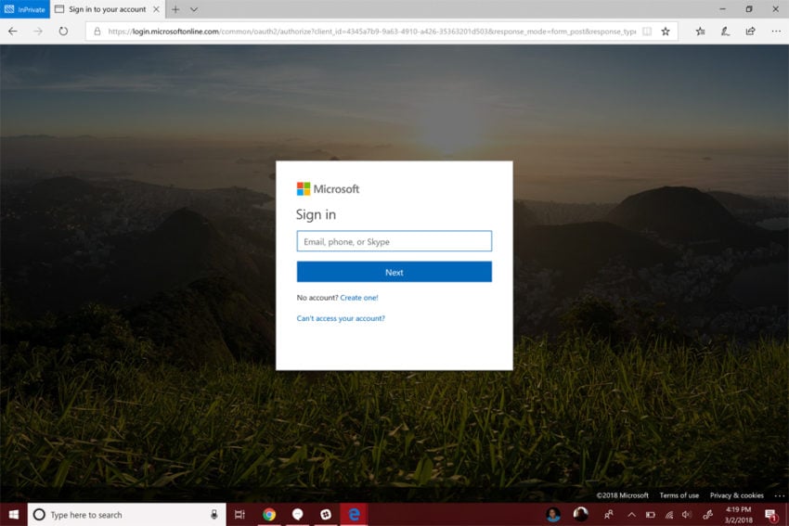Open 'Can't access your account?' link

click(x=341, y=318)
